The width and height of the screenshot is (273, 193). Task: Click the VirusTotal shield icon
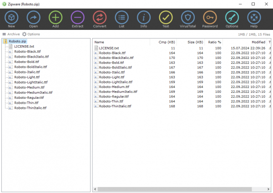click(x=188, y=18)
